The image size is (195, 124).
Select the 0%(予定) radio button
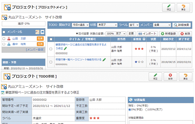(130, 110)
